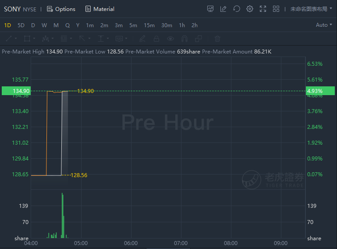Open the Options chain view
Image resolution: width=337 pixels, height=249 pixels.
[61, 9]
